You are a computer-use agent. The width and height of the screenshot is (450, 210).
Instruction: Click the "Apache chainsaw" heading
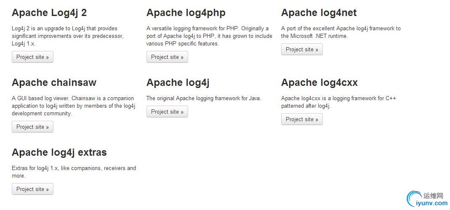(x=54, y=82)
